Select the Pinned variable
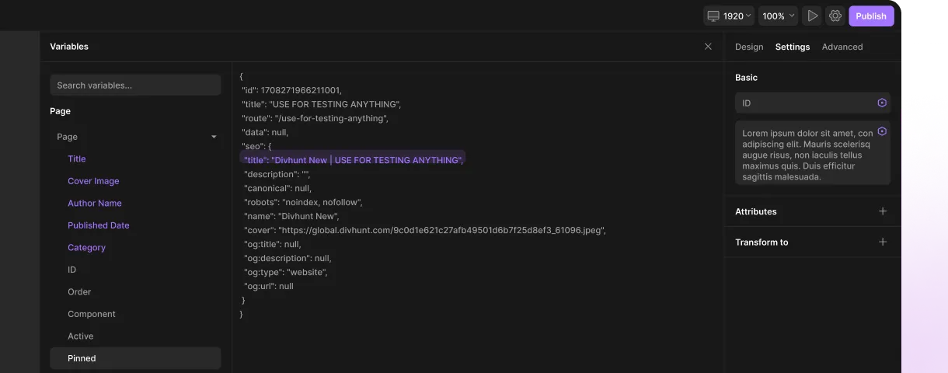The height and width of the screenshot is (373, 948). pyautogui.click(x=135, y=358)
